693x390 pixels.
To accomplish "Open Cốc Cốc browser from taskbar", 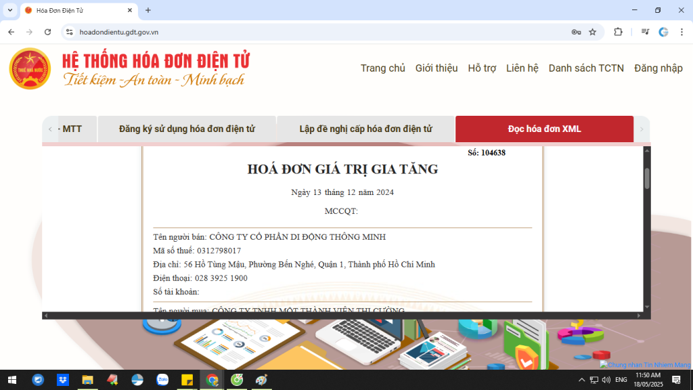I will 237,380.
